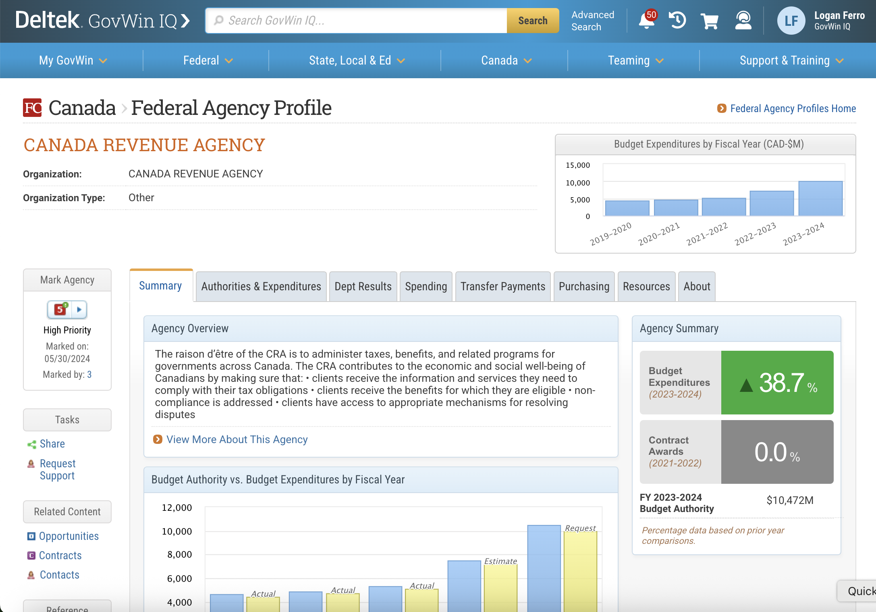The height and width of the screenshot is (612, 876).
Task: Open the Opportunities link
Action: 69,536
